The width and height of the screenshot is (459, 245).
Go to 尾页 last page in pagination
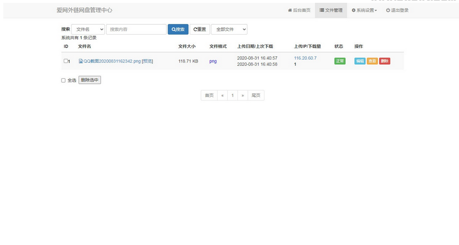click(256, 95)
